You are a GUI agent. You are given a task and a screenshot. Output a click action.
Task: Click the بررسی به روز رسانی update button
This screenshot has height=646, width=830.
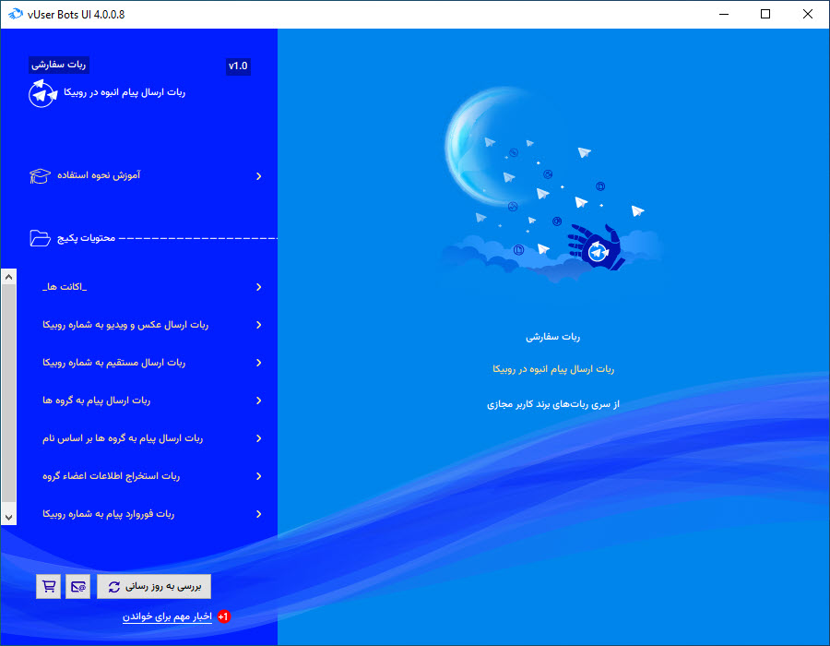tap(154, 587)
